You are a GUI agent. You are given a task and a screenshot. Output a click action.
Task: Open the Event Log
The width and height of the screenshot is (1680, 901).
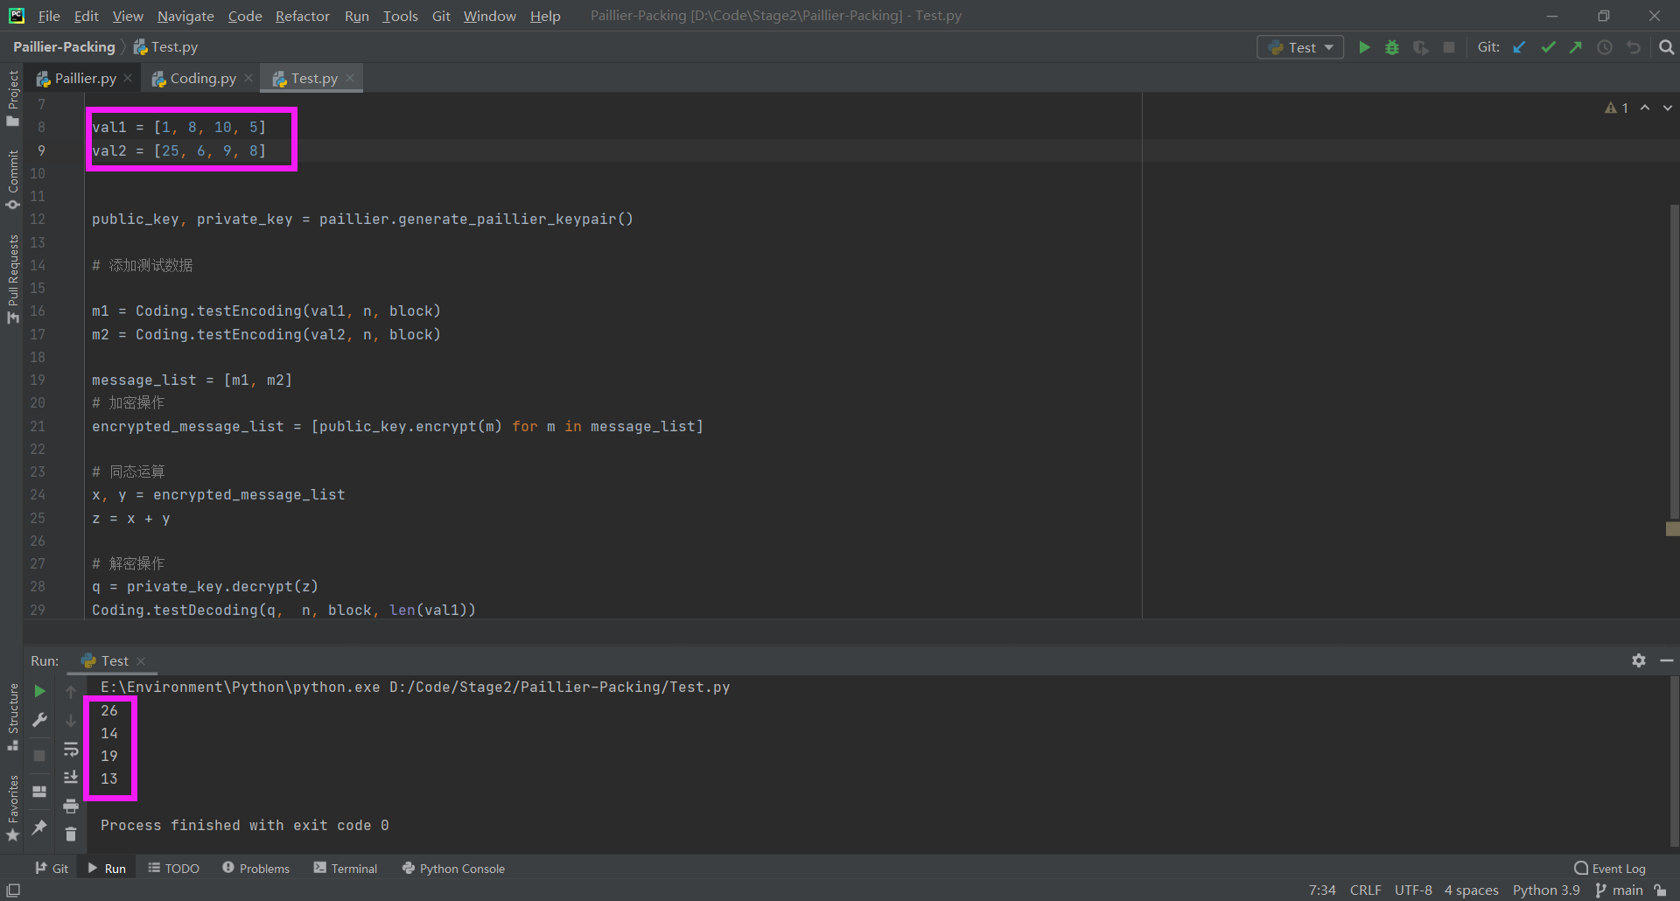(1610, 869)
